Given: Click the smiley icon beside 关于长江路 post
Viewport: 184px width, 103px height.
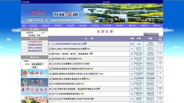Looking at the screenshot, I should click(50, 94).
